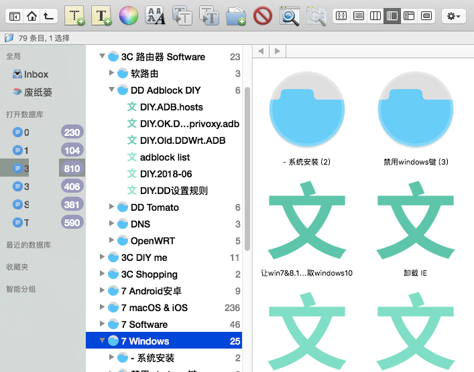Screen dimensions: 474x372
Task: Switch to list view mode
Action: click(x=358, y=16)
